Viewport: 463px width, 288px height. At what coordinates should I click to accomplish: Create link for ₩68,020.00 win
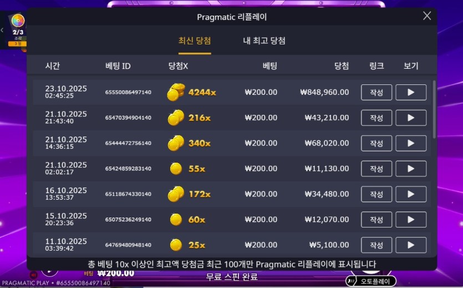point(376,143)
